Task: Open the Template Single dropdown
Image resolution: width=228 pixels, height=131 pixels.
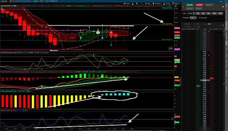Action: pyautogui.click(x=193, y=18)
